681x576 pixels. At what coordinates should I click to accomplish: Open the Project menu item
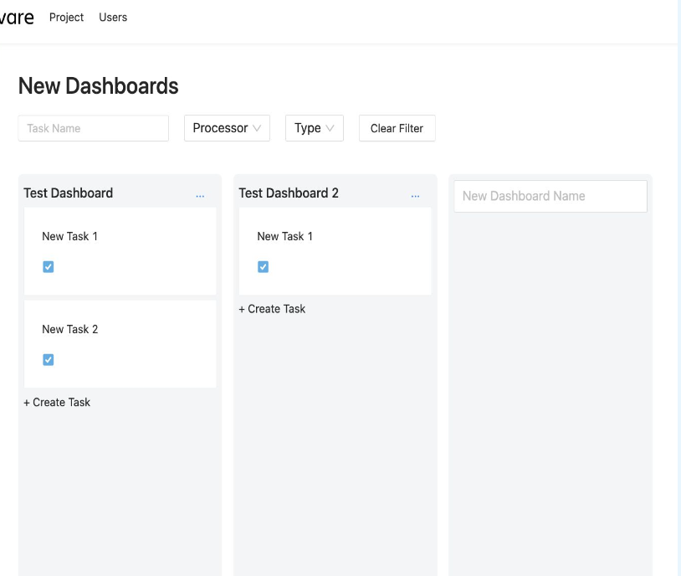(66, 17)
